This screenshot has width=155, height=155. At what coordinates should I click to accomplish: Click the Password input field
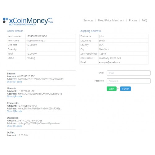(x=129, y=81)
